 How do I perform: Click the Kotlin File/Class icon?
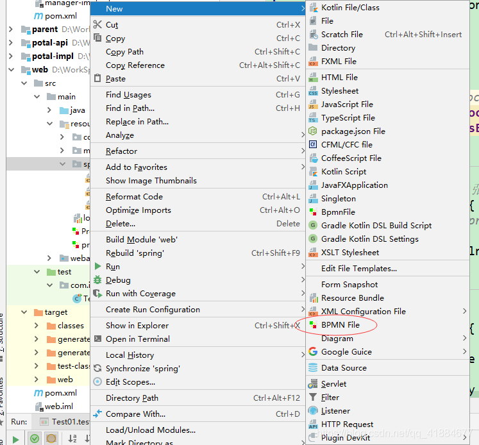coord(313,8)
